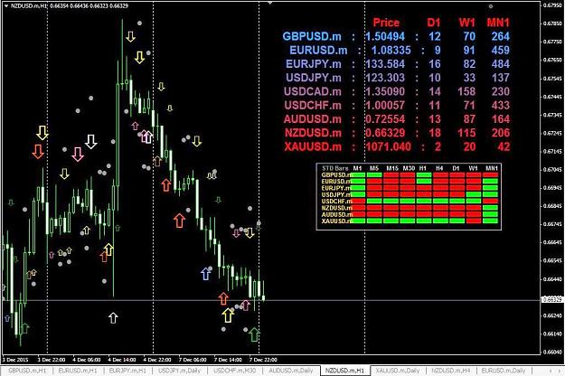Switch to the GBPUSD.m,H1 chart tab
This screenshot has width=565, height=376.
(27, 371)
